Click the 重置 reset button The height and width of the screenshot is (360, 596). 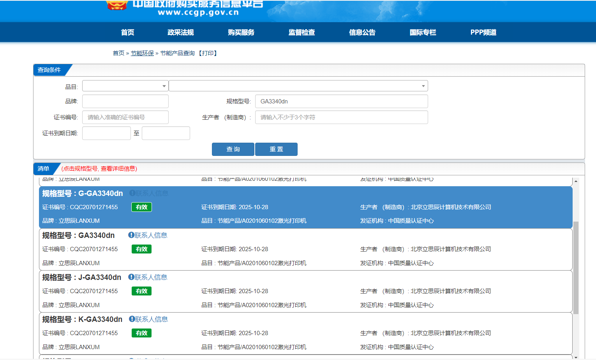pos(276,149)
